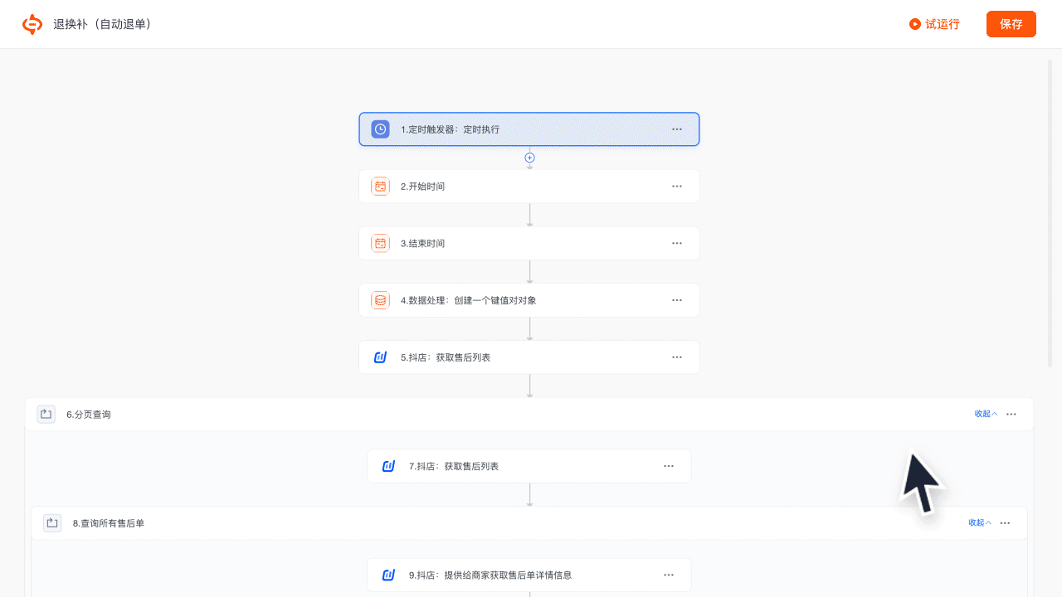Click the 抖店 icon on step 5

[x=380, y=357]
